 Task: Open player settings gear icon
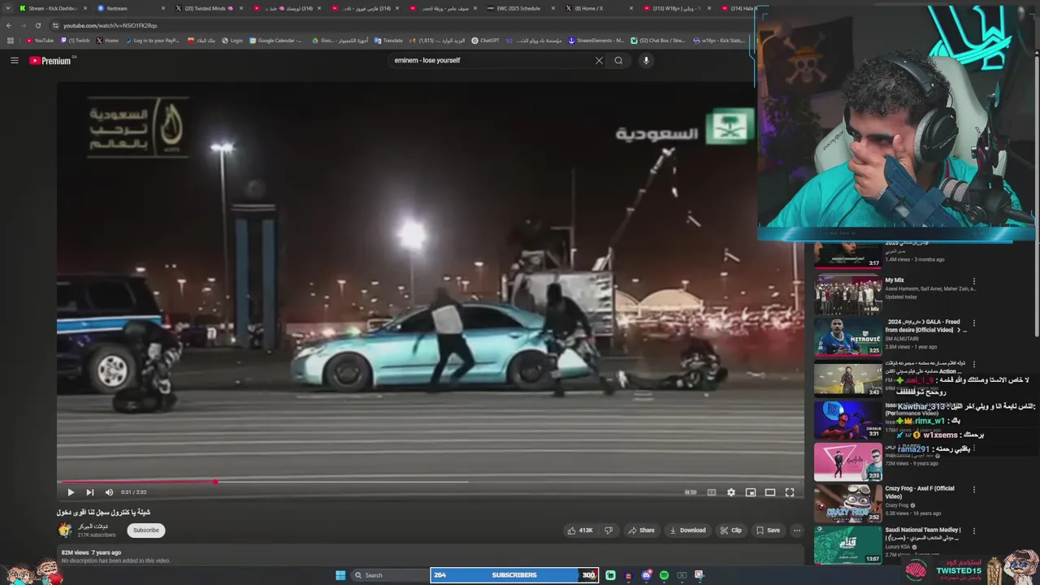(x=731, y=492)
